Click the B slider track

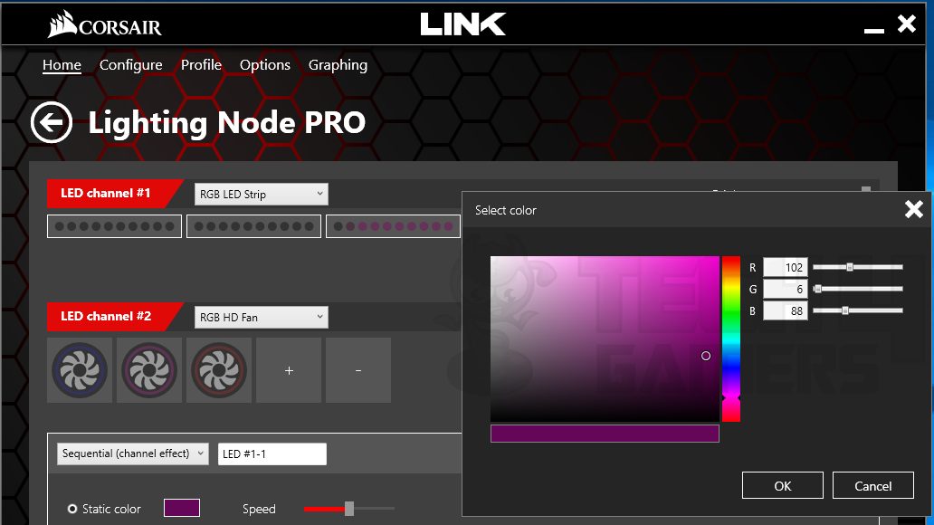coord(858,310)
